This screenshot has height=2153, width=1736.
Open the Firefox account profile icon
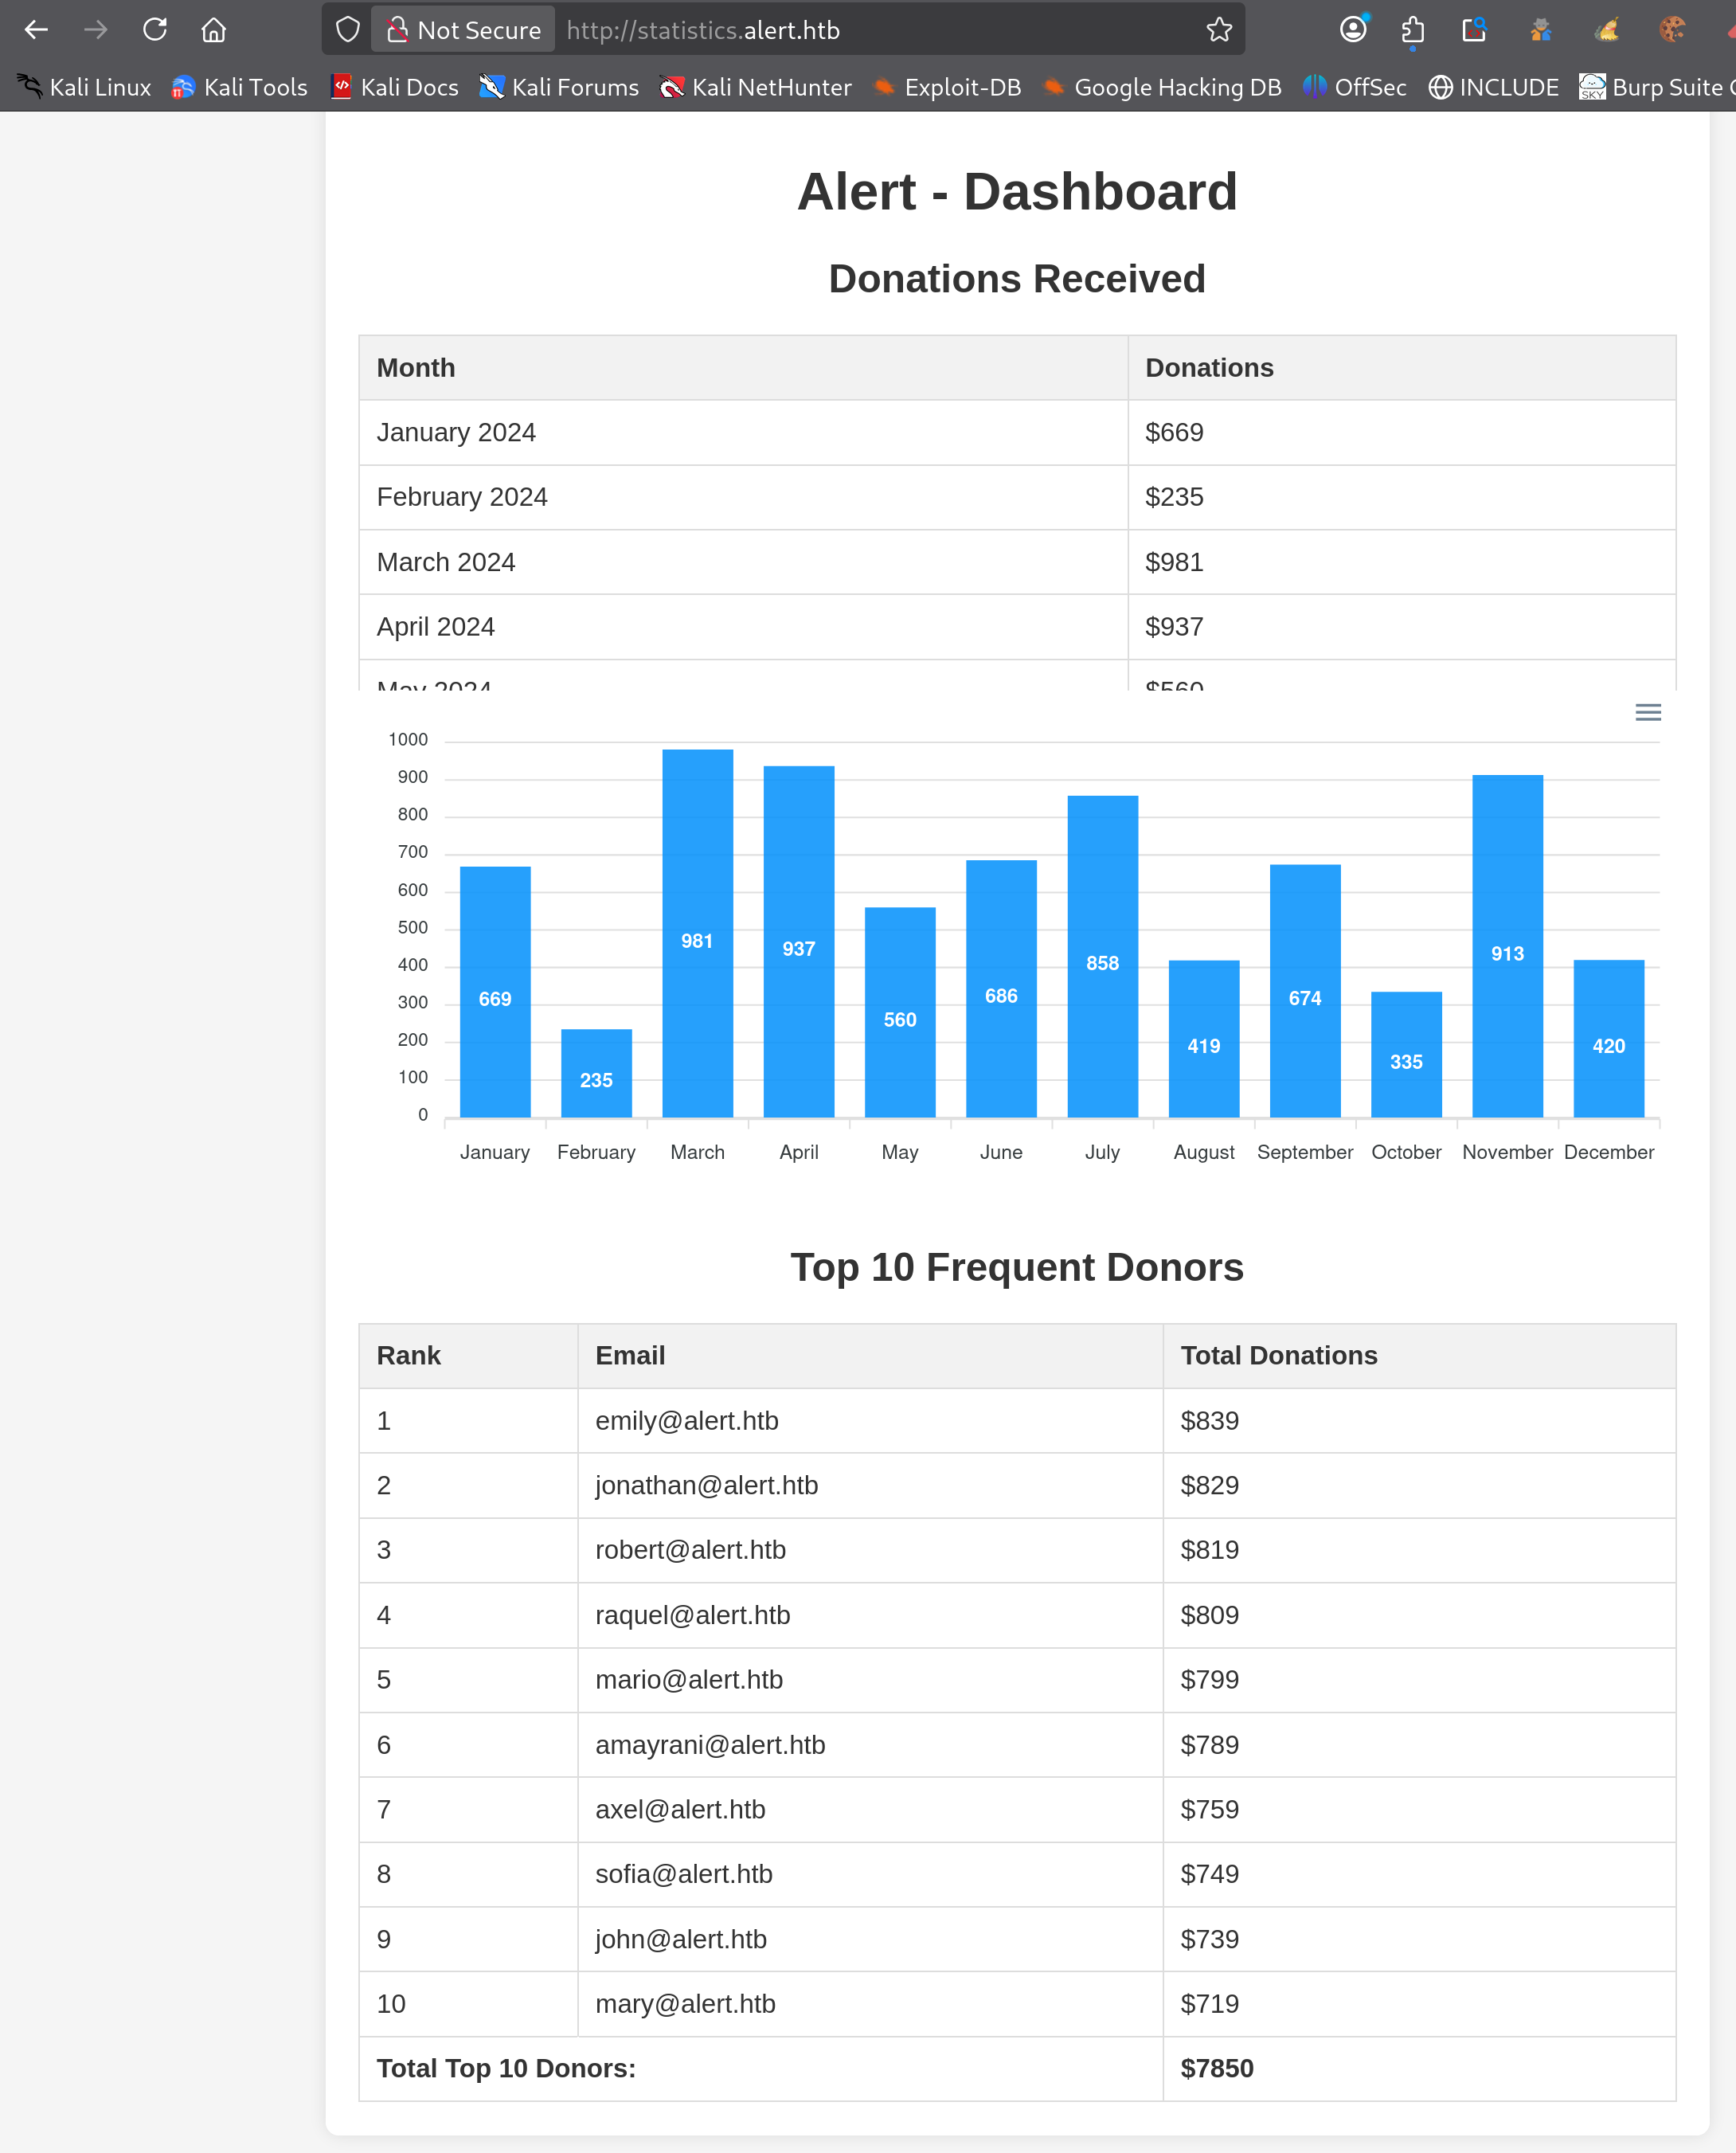pyautogui.click(x=1353, y=29)
